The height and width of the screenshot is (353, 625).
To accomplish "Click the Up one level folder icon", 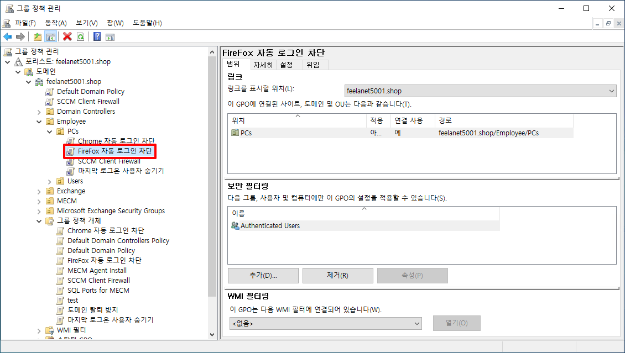I will [38, 37].
